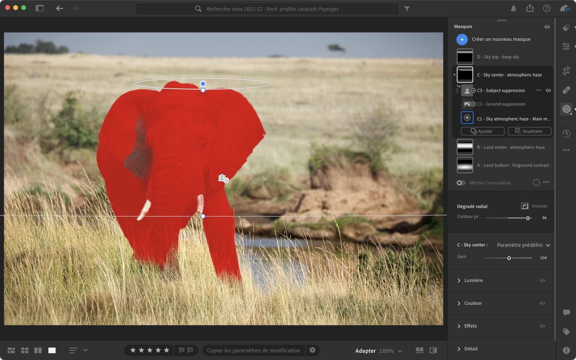576x360 pixels.
Task: Hide the C3 Subject suppression mask
Action: (548, 90)
